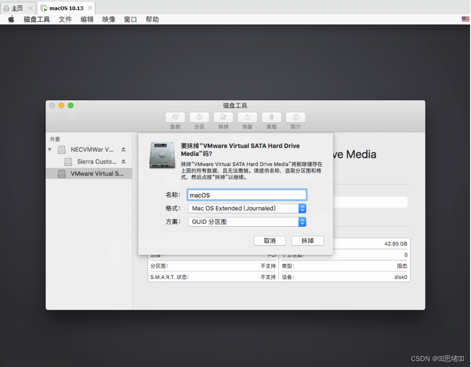This screenshot has width=471, height=367.
Task: Click the disk0 device value
Action: [x=400, y=277]
